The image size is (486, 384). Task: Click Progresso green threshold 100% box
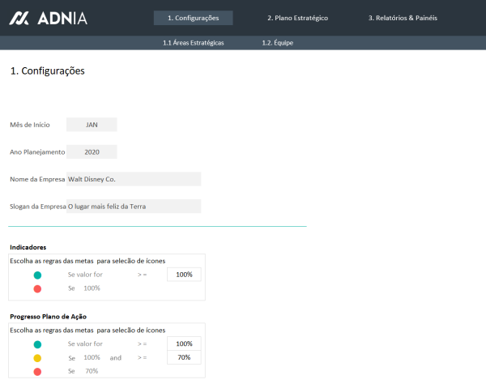(184, 344)
